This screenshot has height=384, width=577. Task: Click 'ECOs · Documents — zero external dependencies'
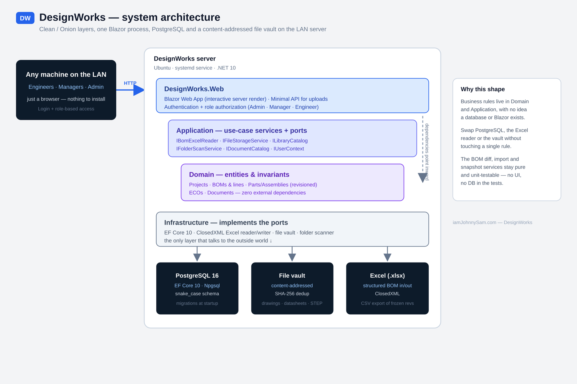coord(247,193)
